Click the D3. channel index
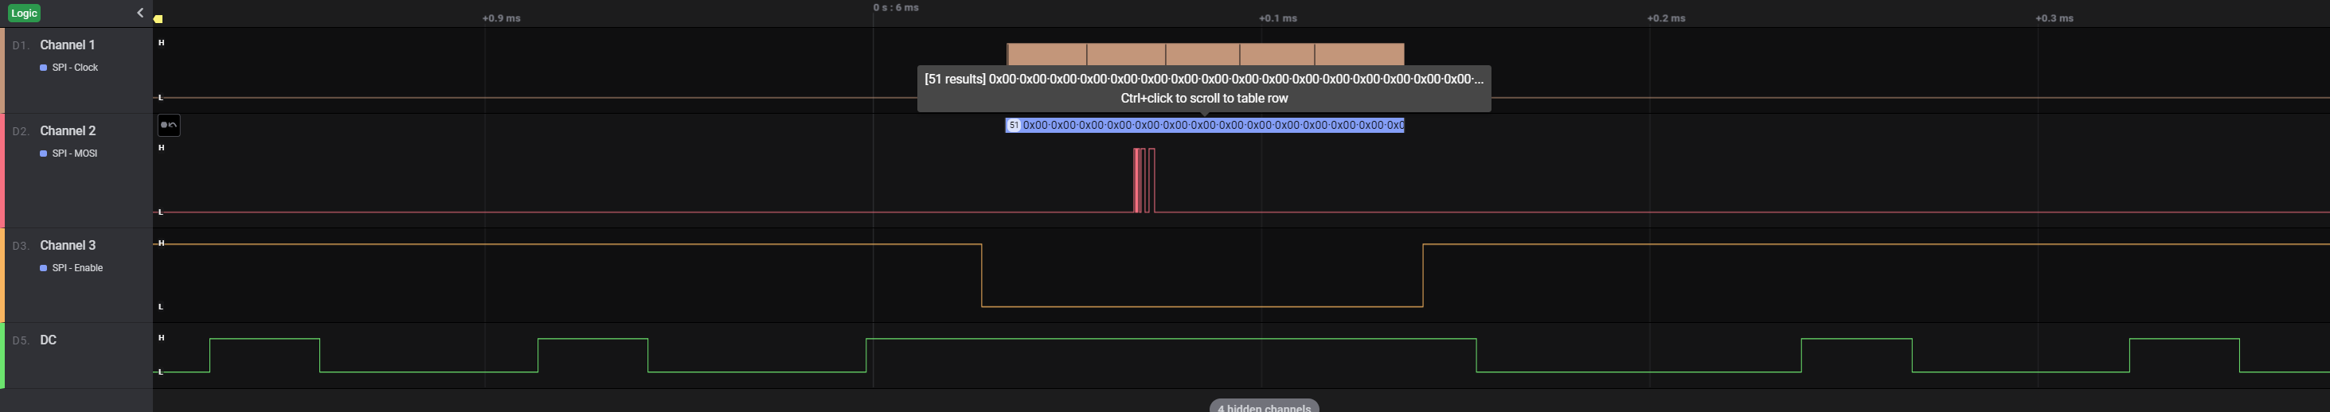Screen dimensions: 2330x412 (21, 247)
